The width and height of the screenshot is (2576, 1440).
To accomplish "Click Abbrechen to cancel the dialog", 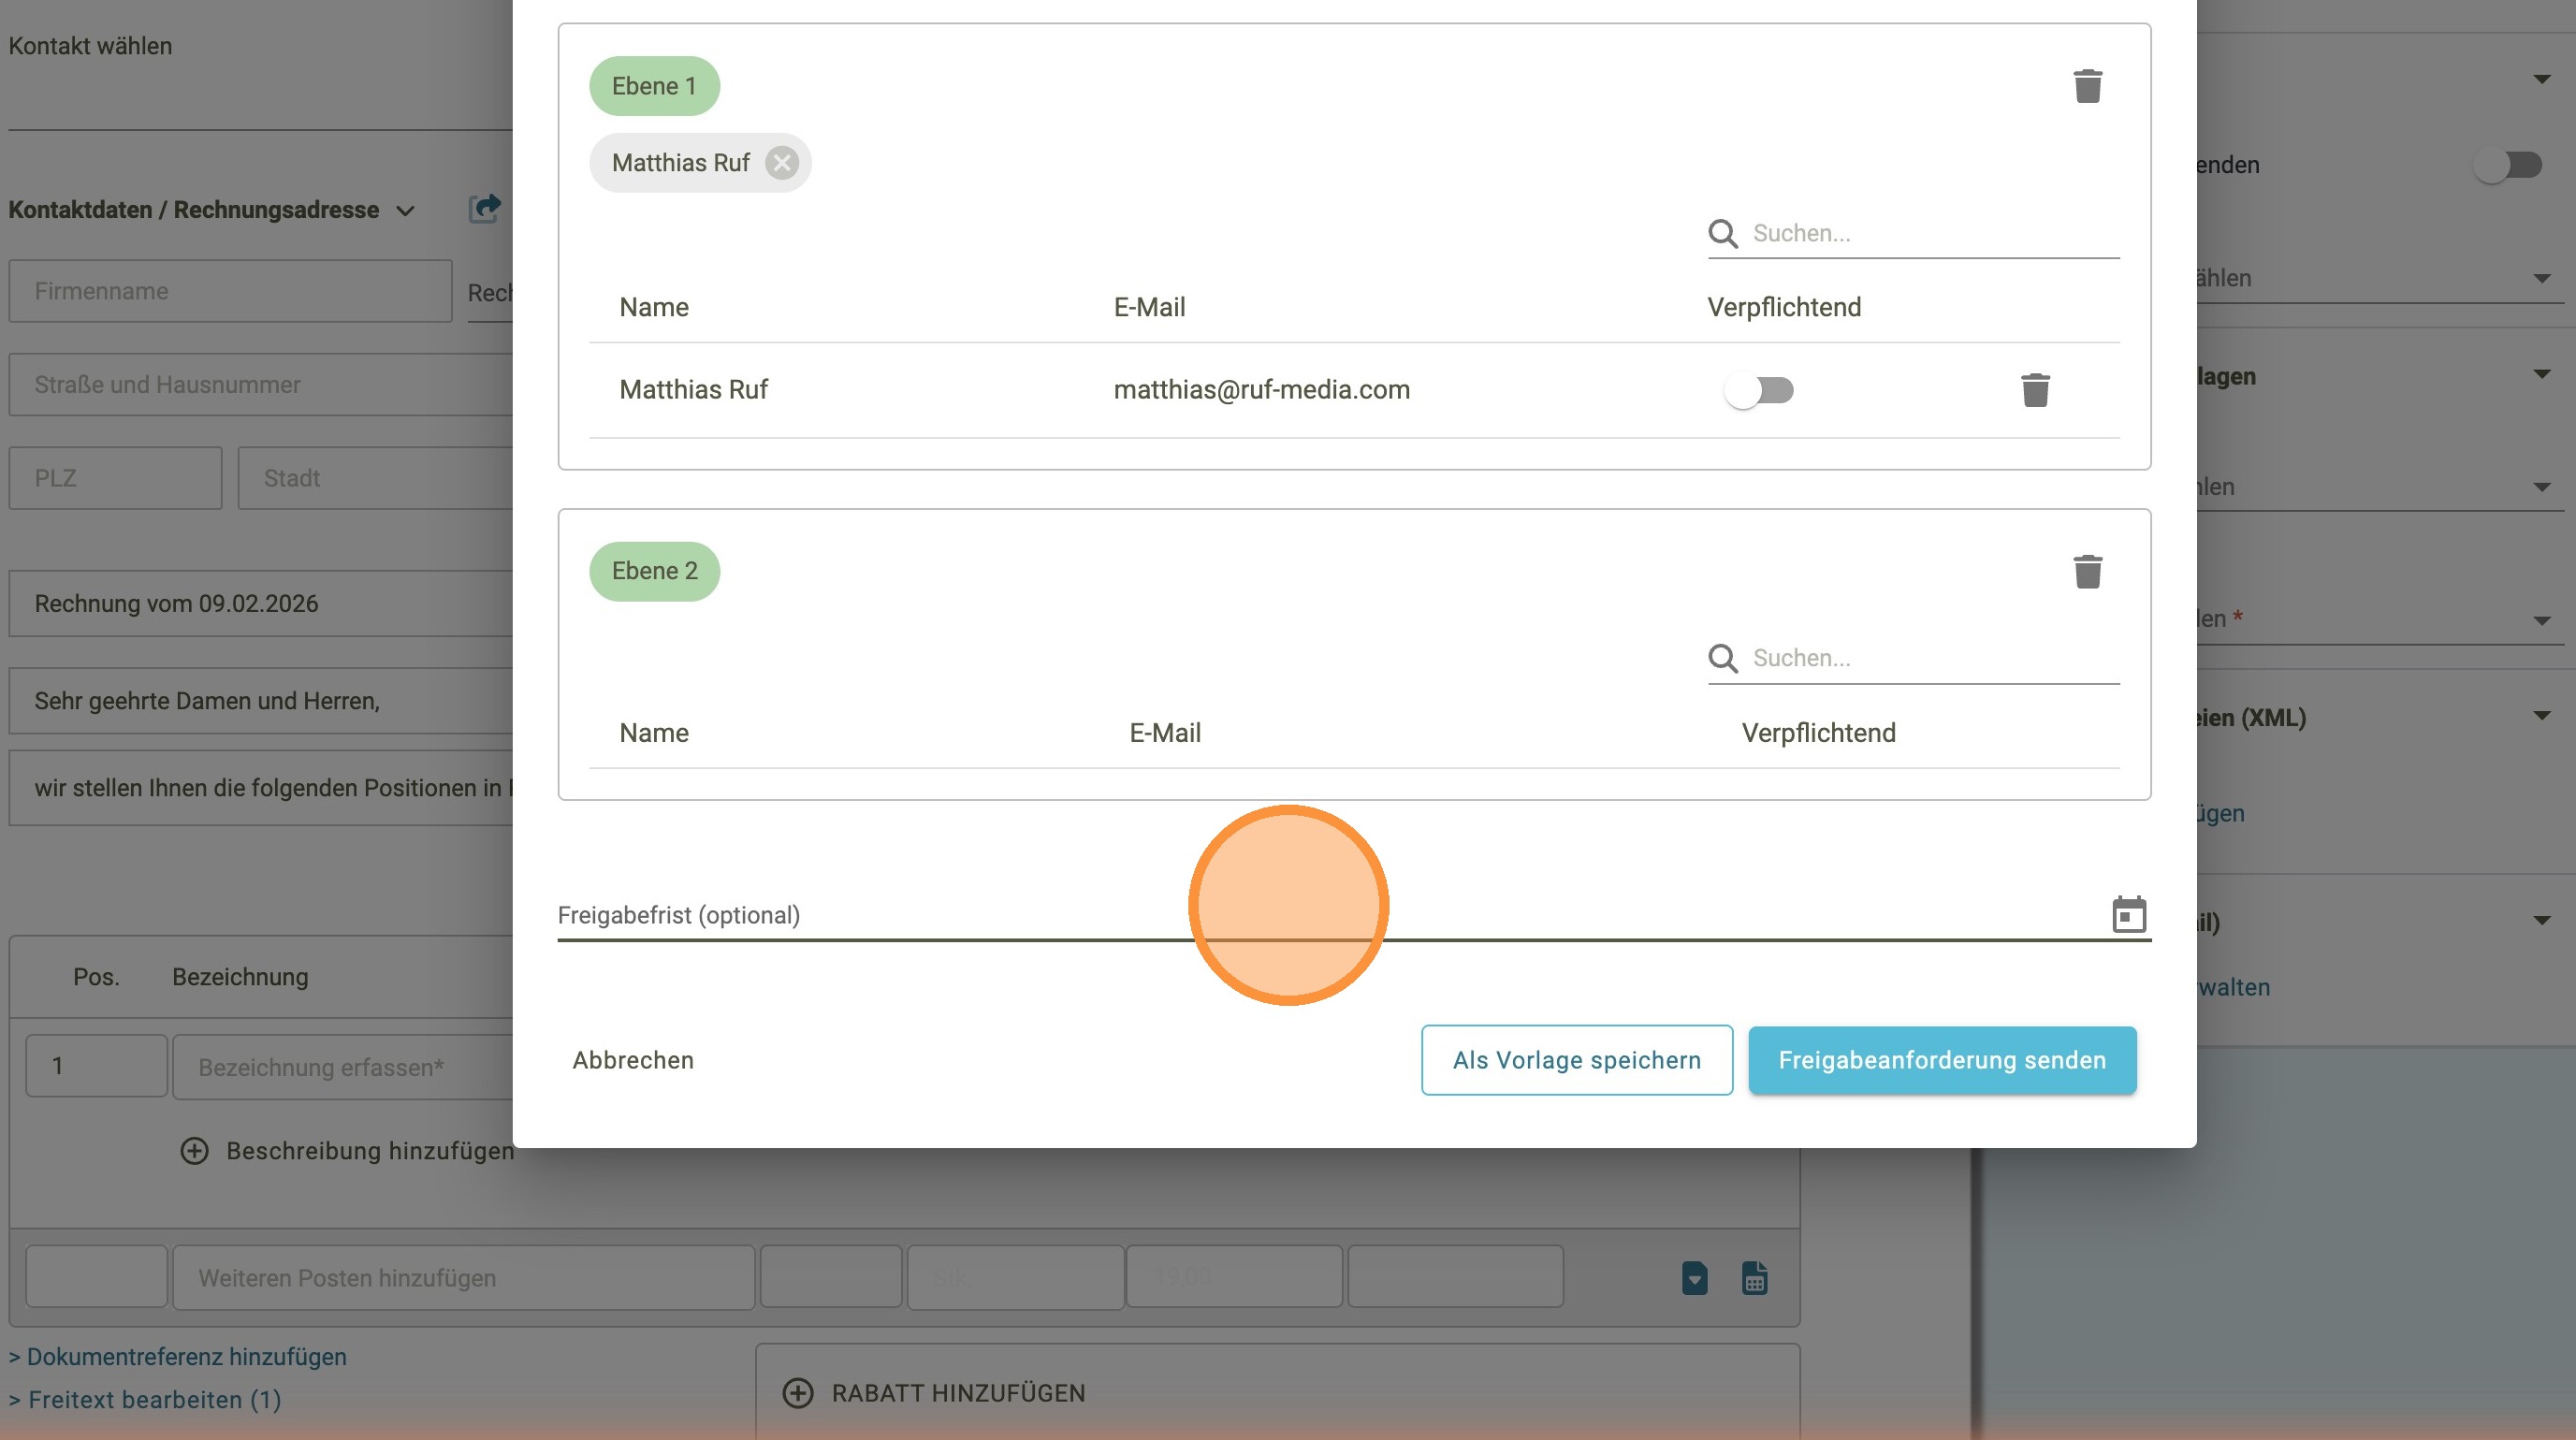I will [x=632, y=1060].
